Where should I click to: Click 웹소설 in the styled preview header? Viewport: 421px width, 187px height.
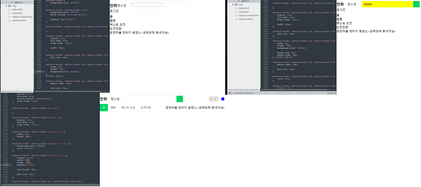tap(115, 99)
